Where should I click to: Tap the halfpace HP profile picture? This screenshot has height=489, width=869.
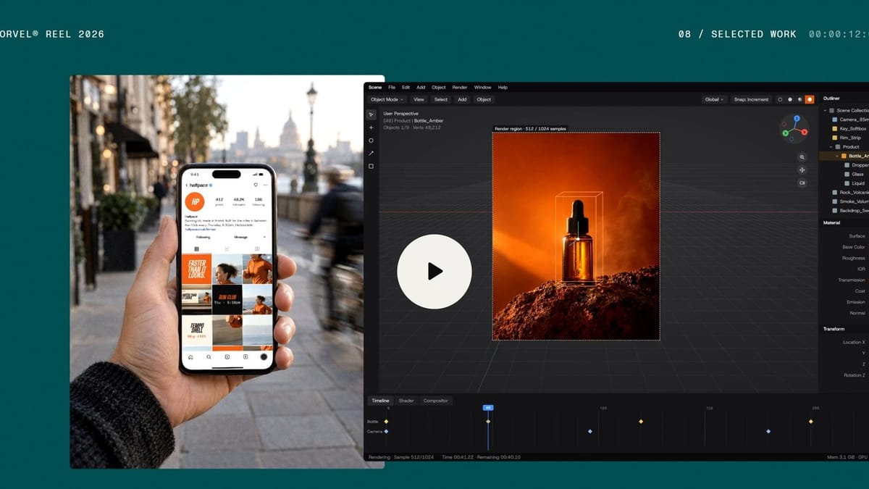tap(195, 202)
